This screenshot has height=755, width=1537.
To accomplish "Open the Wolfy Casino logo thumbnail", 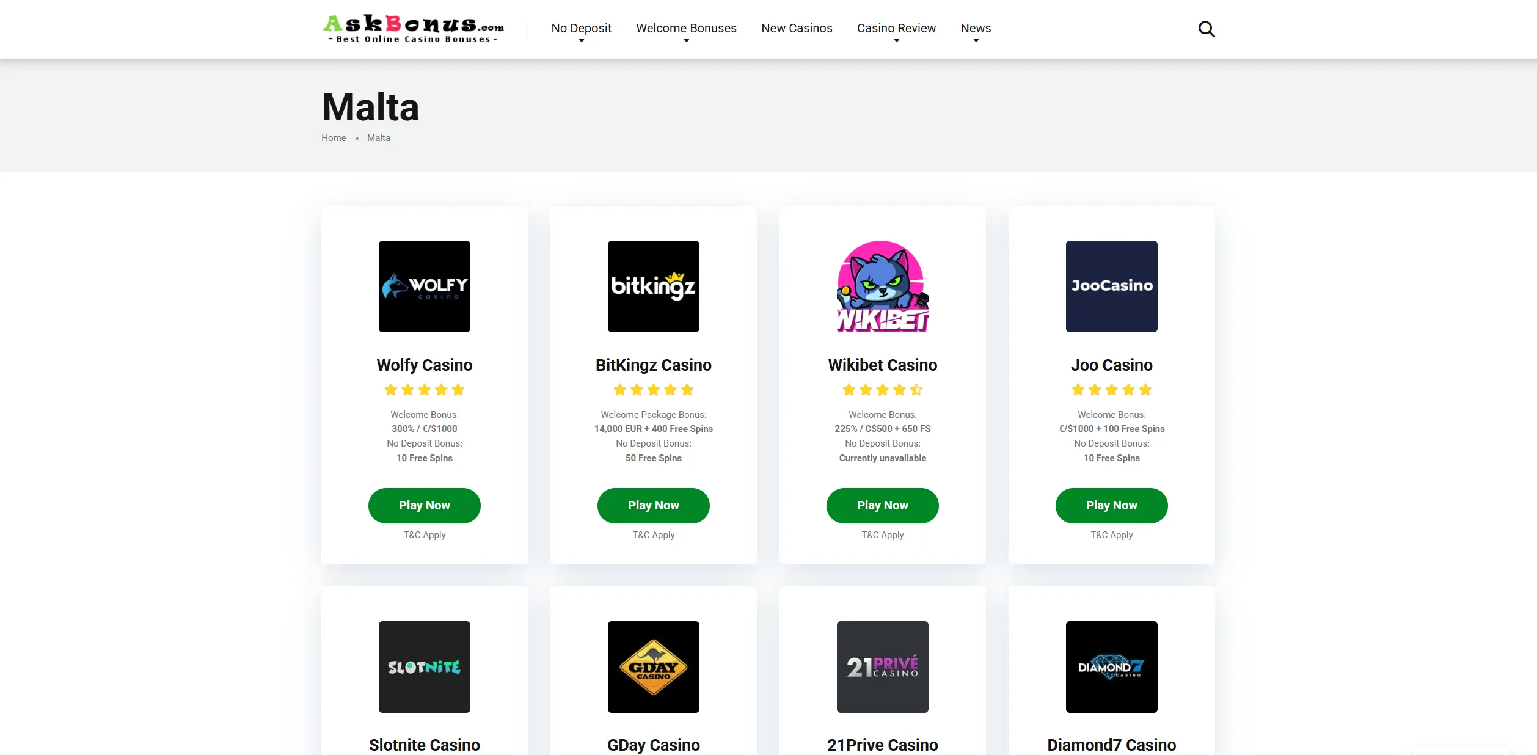I will (x=425, y=286).
